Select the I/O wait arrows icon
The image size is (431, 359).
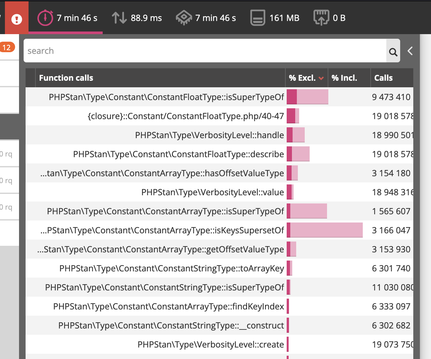point(119,18)
